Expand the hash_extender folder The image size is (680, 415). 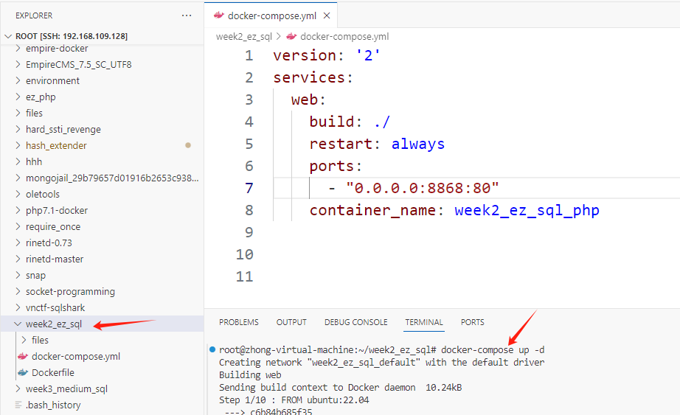[56, 145]
